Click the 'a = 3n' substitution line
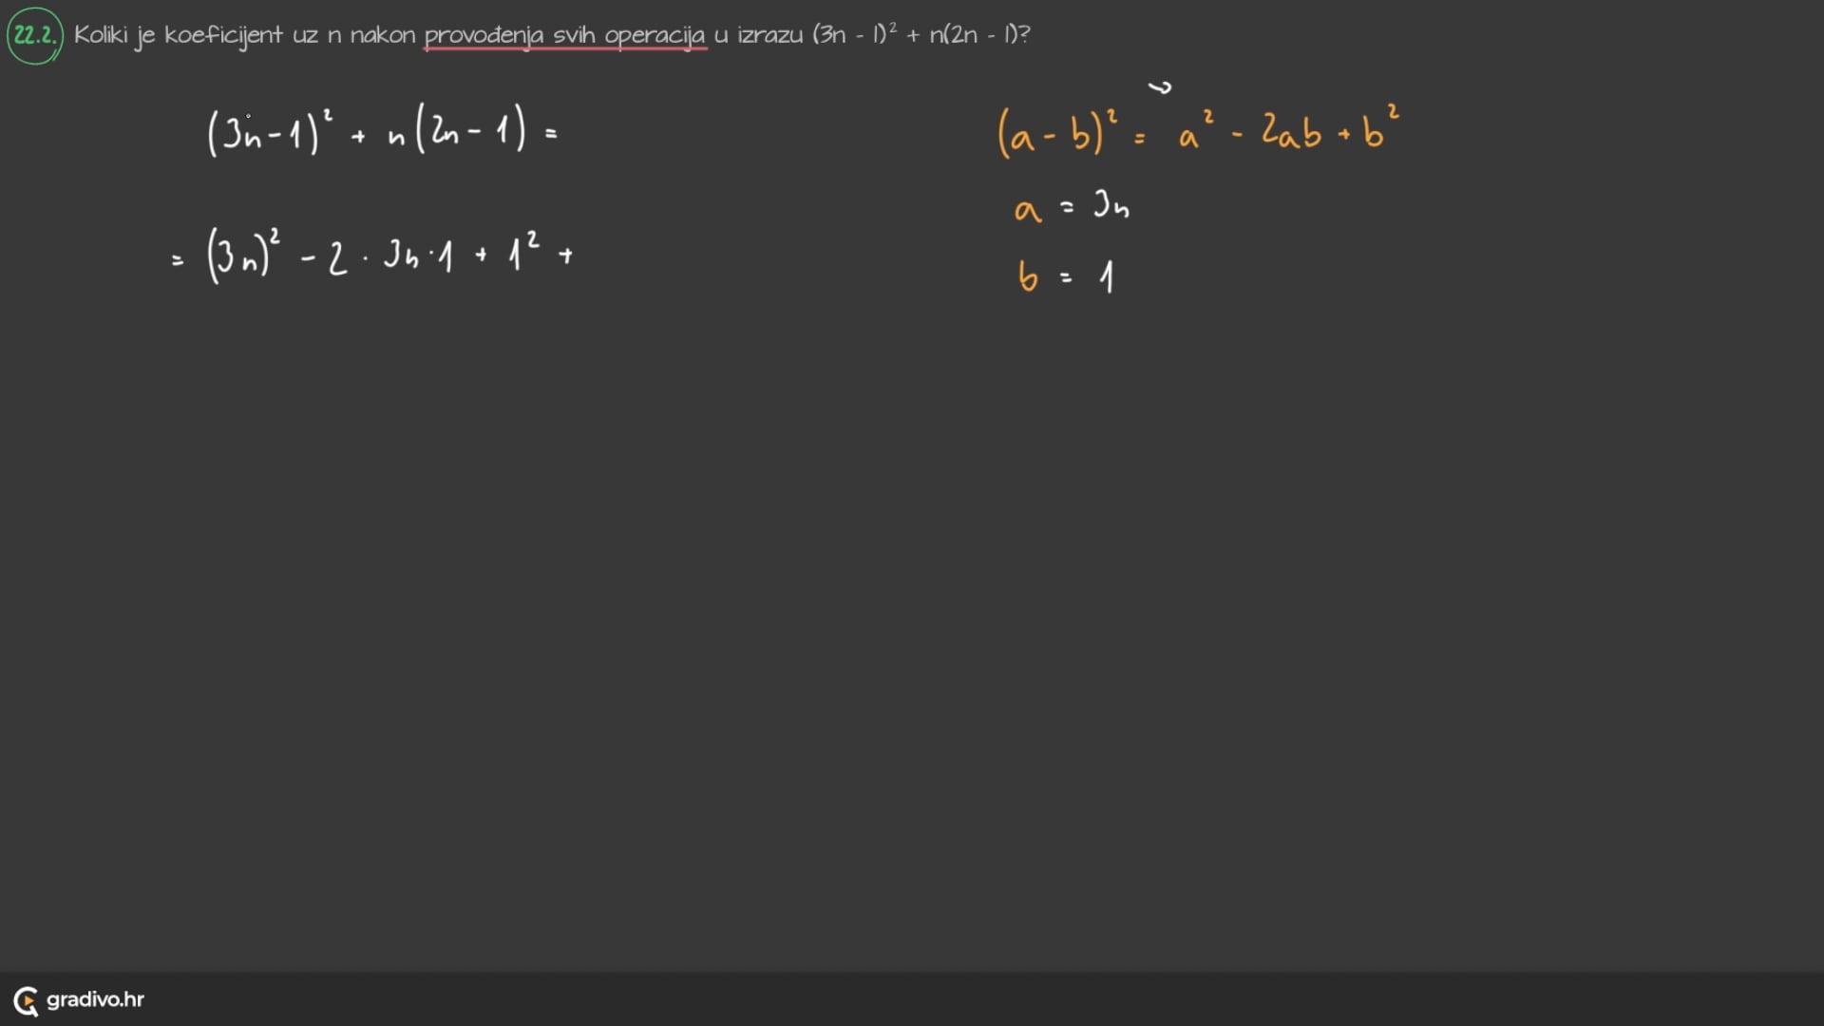Image resolution: width=1824 pixels, height=1026 pixels. pos(1071,207)
